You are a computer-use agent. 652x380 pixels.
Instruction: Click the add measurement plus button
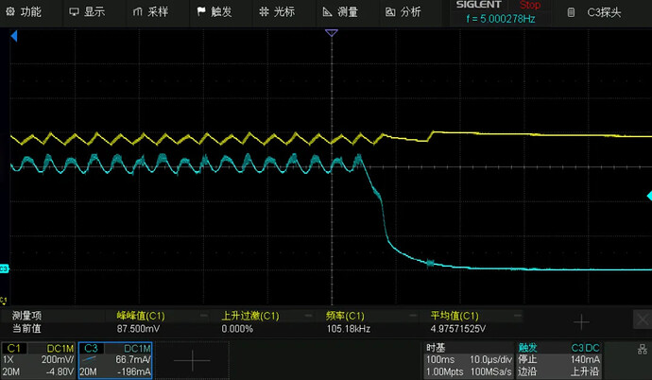coord(582,322)
